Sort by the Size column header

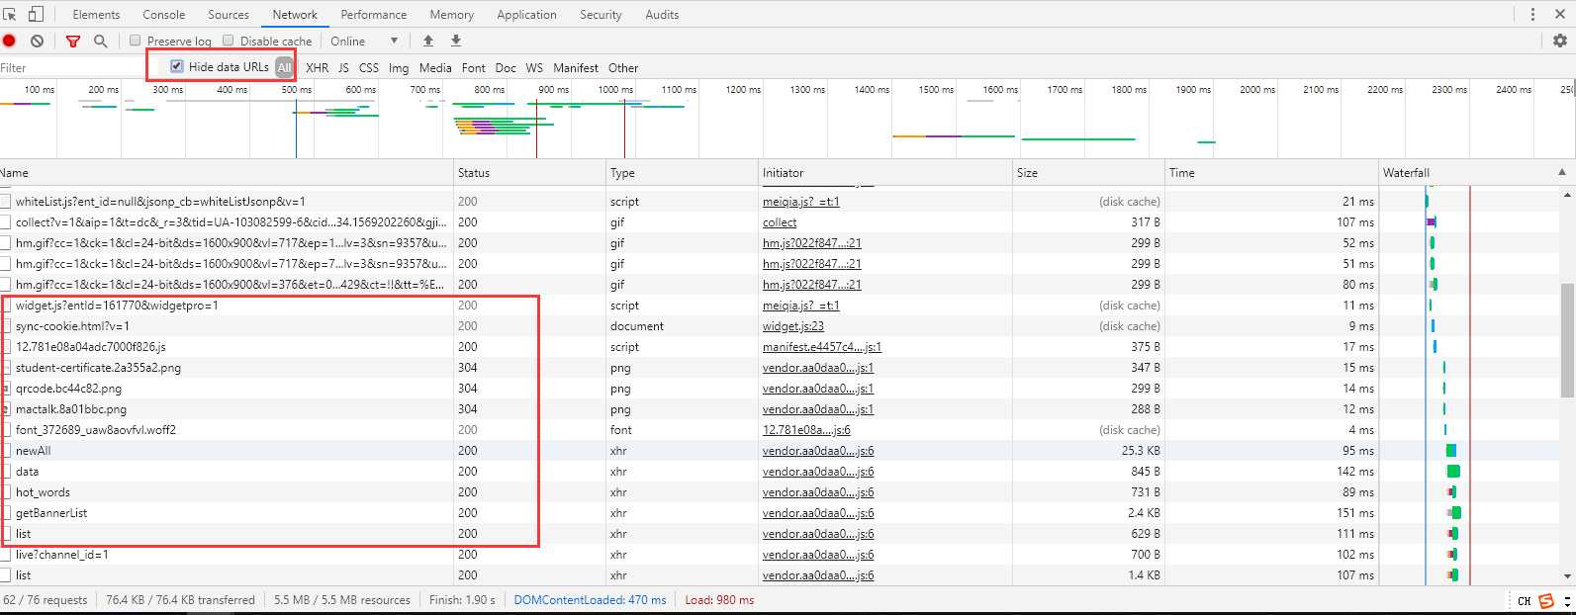point(1088,172)
